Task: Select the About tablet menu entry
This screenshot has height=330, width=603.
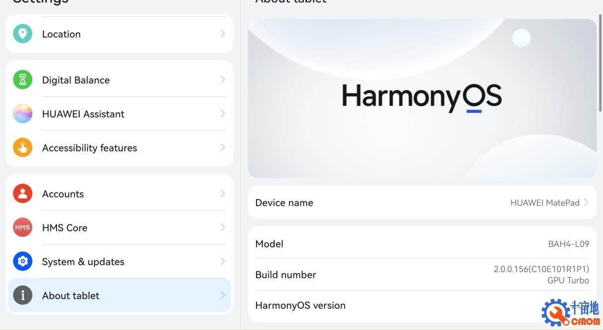Action: (x=70, y=295)
